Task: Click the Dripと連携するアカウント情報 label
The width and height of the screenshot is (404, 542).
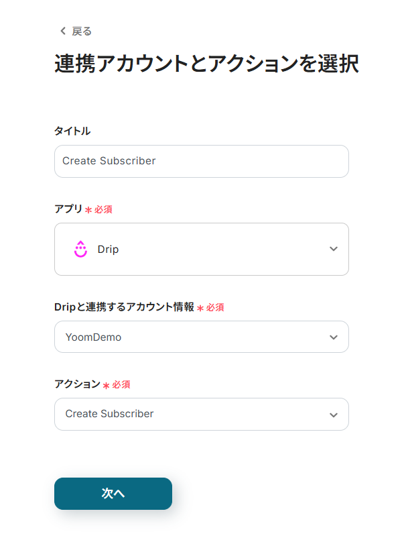Action: click(x=124, y=307)
